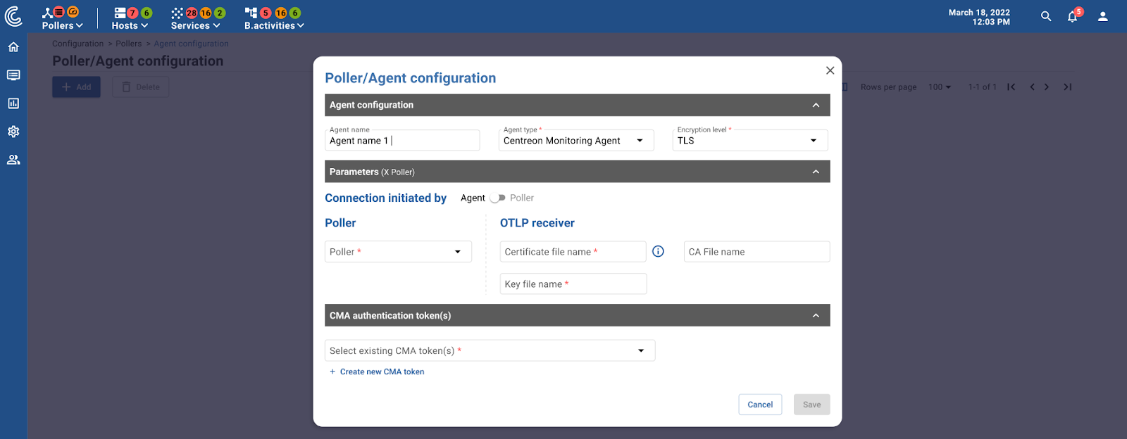Click the search magnifier icon
Image resolution: width=1127 pixels, height=439 pixels.
click(x=1046, y=16)
